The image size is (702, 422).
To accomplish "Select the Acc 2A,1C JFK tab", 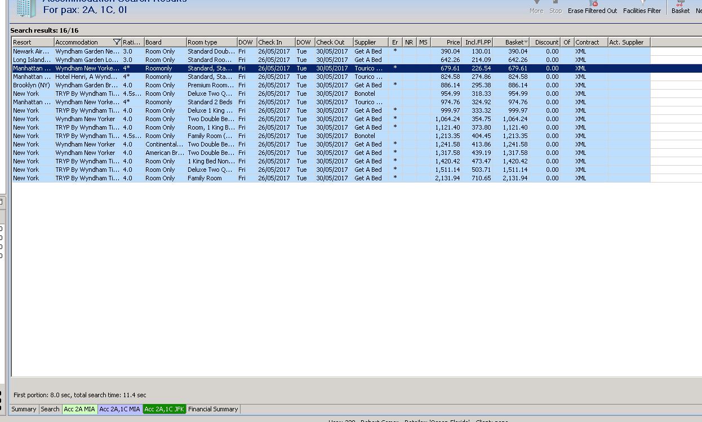I will 165,409.
